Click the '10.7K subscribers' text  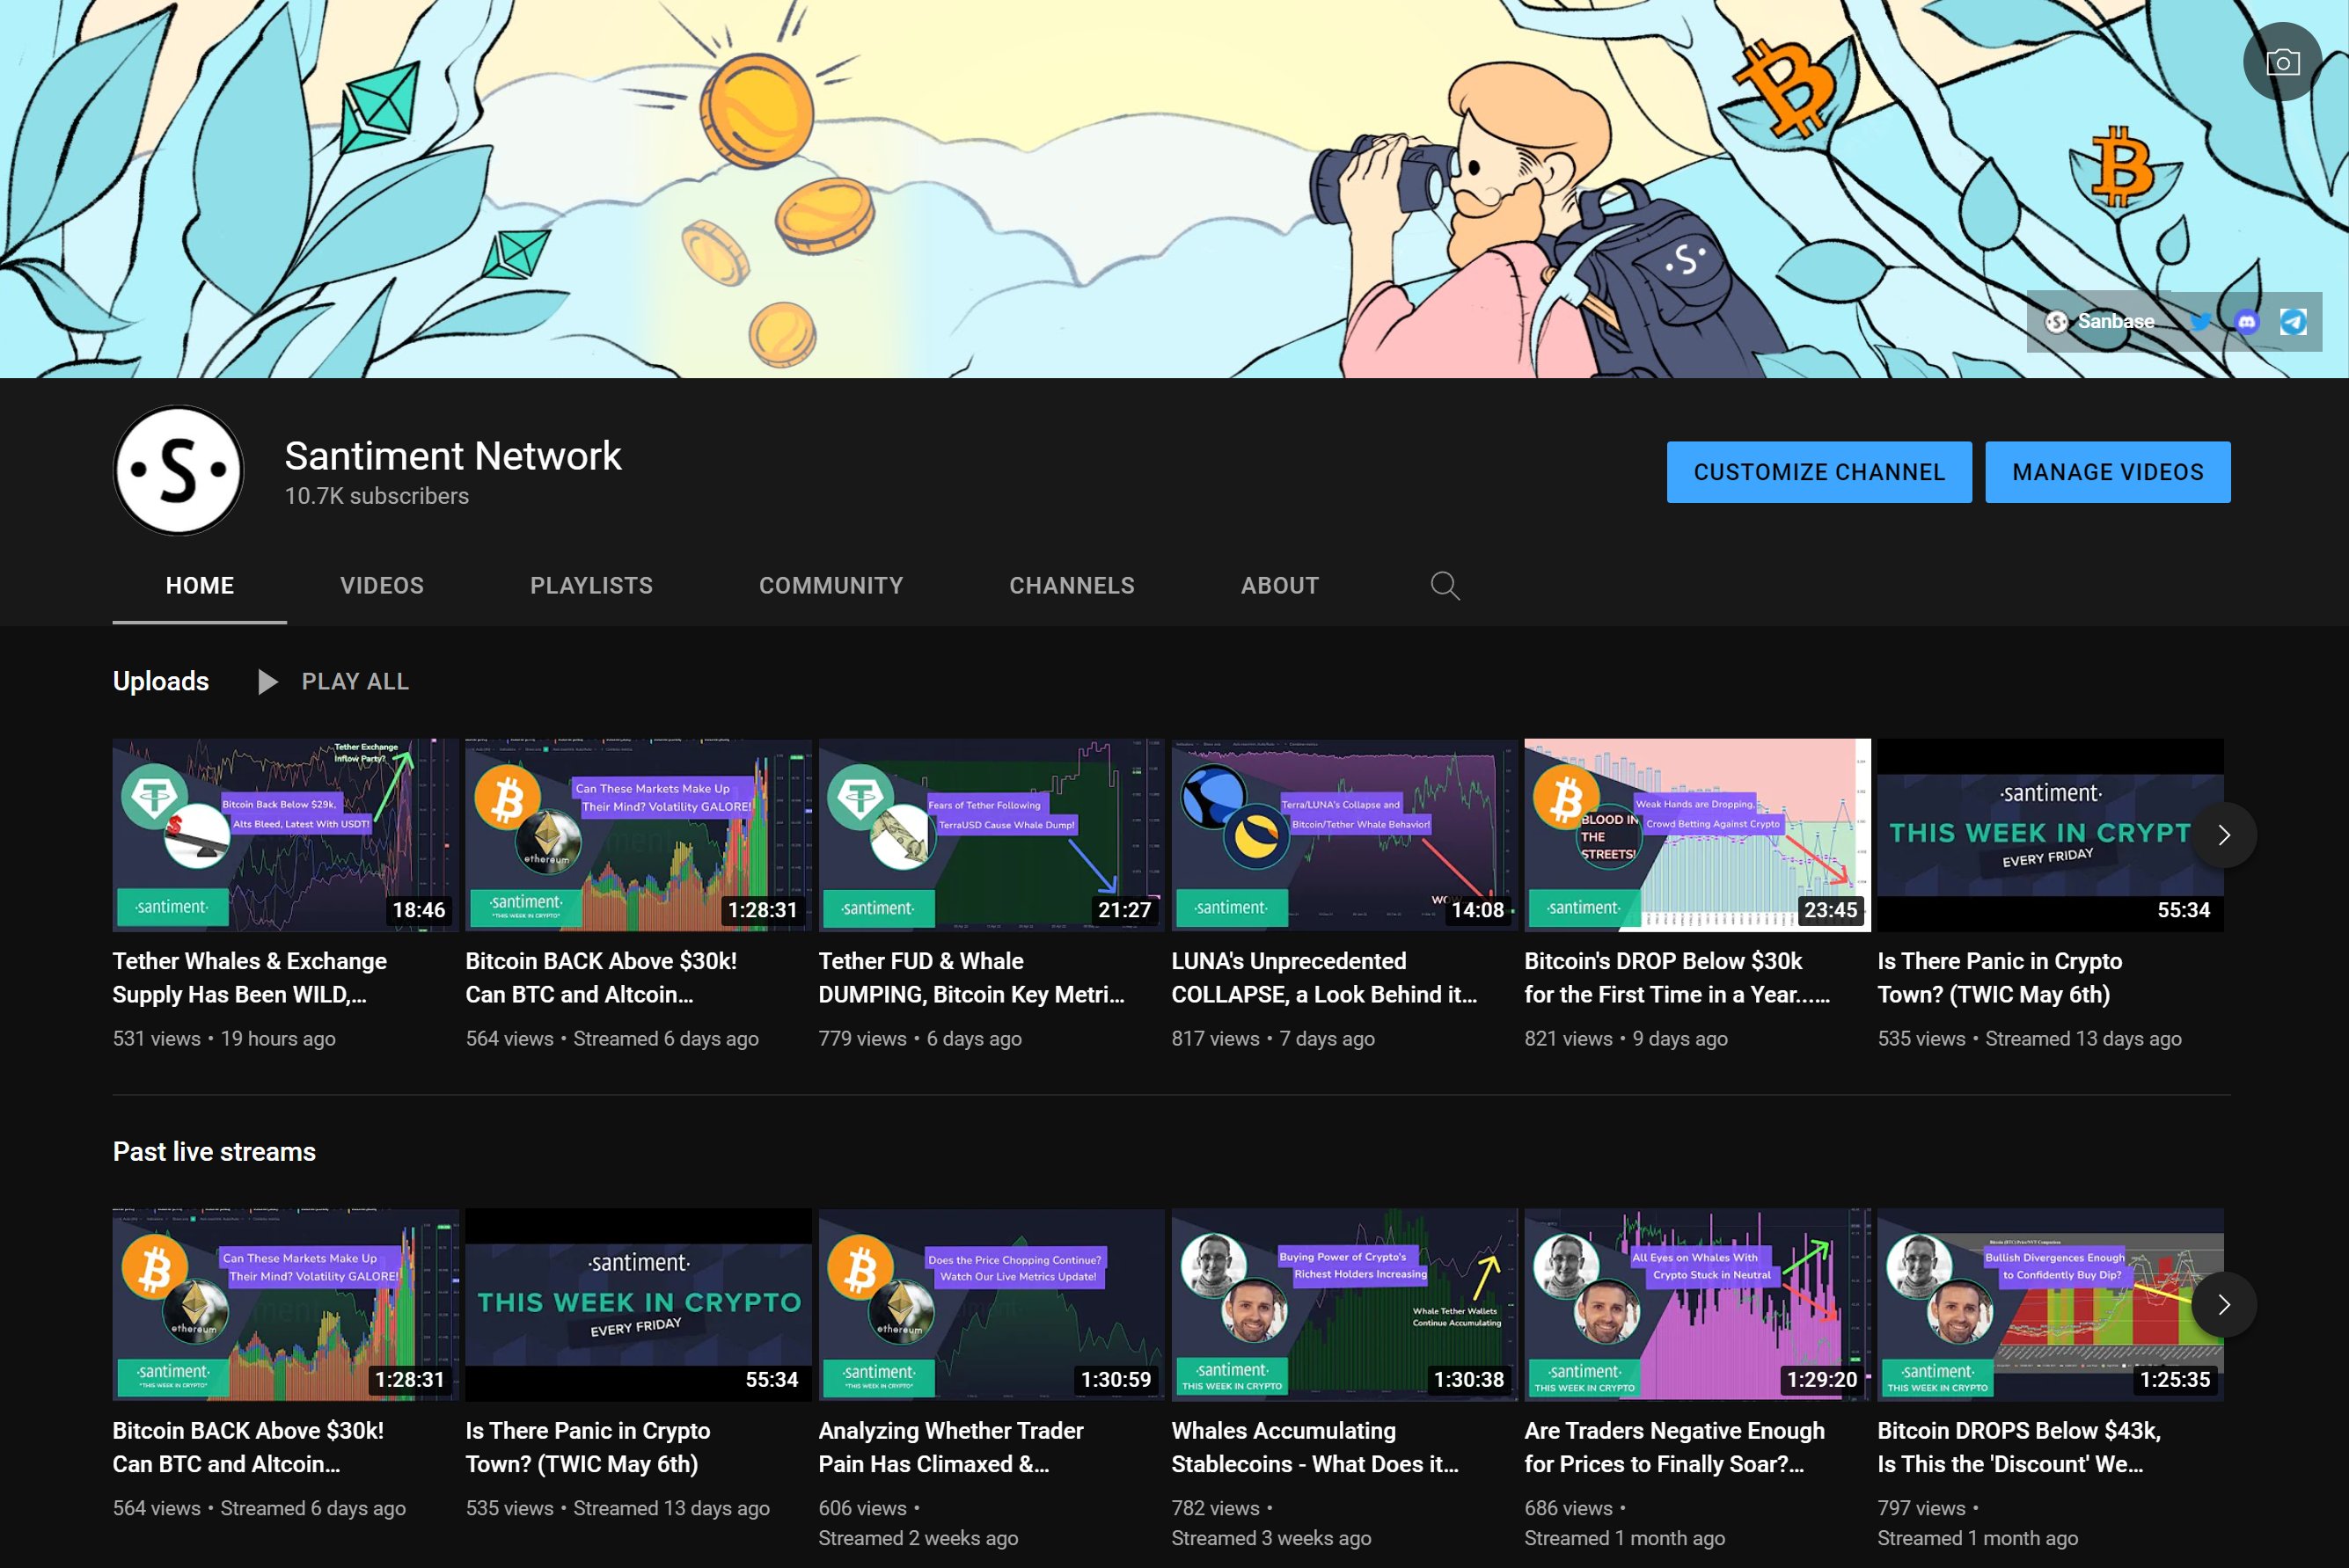click(377, 496)
